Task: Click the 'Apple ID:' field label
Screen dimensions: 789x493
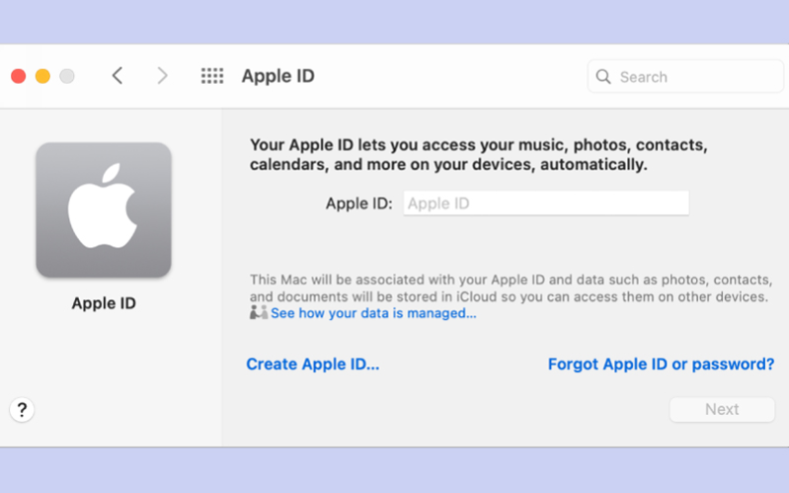Action: (358, 204)
